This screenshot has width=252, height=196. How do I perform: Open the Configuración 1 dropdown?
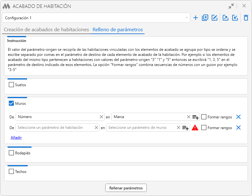(96, 18)
